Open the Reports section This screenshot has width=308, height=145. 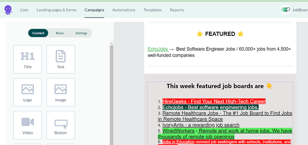pos(177,10)
